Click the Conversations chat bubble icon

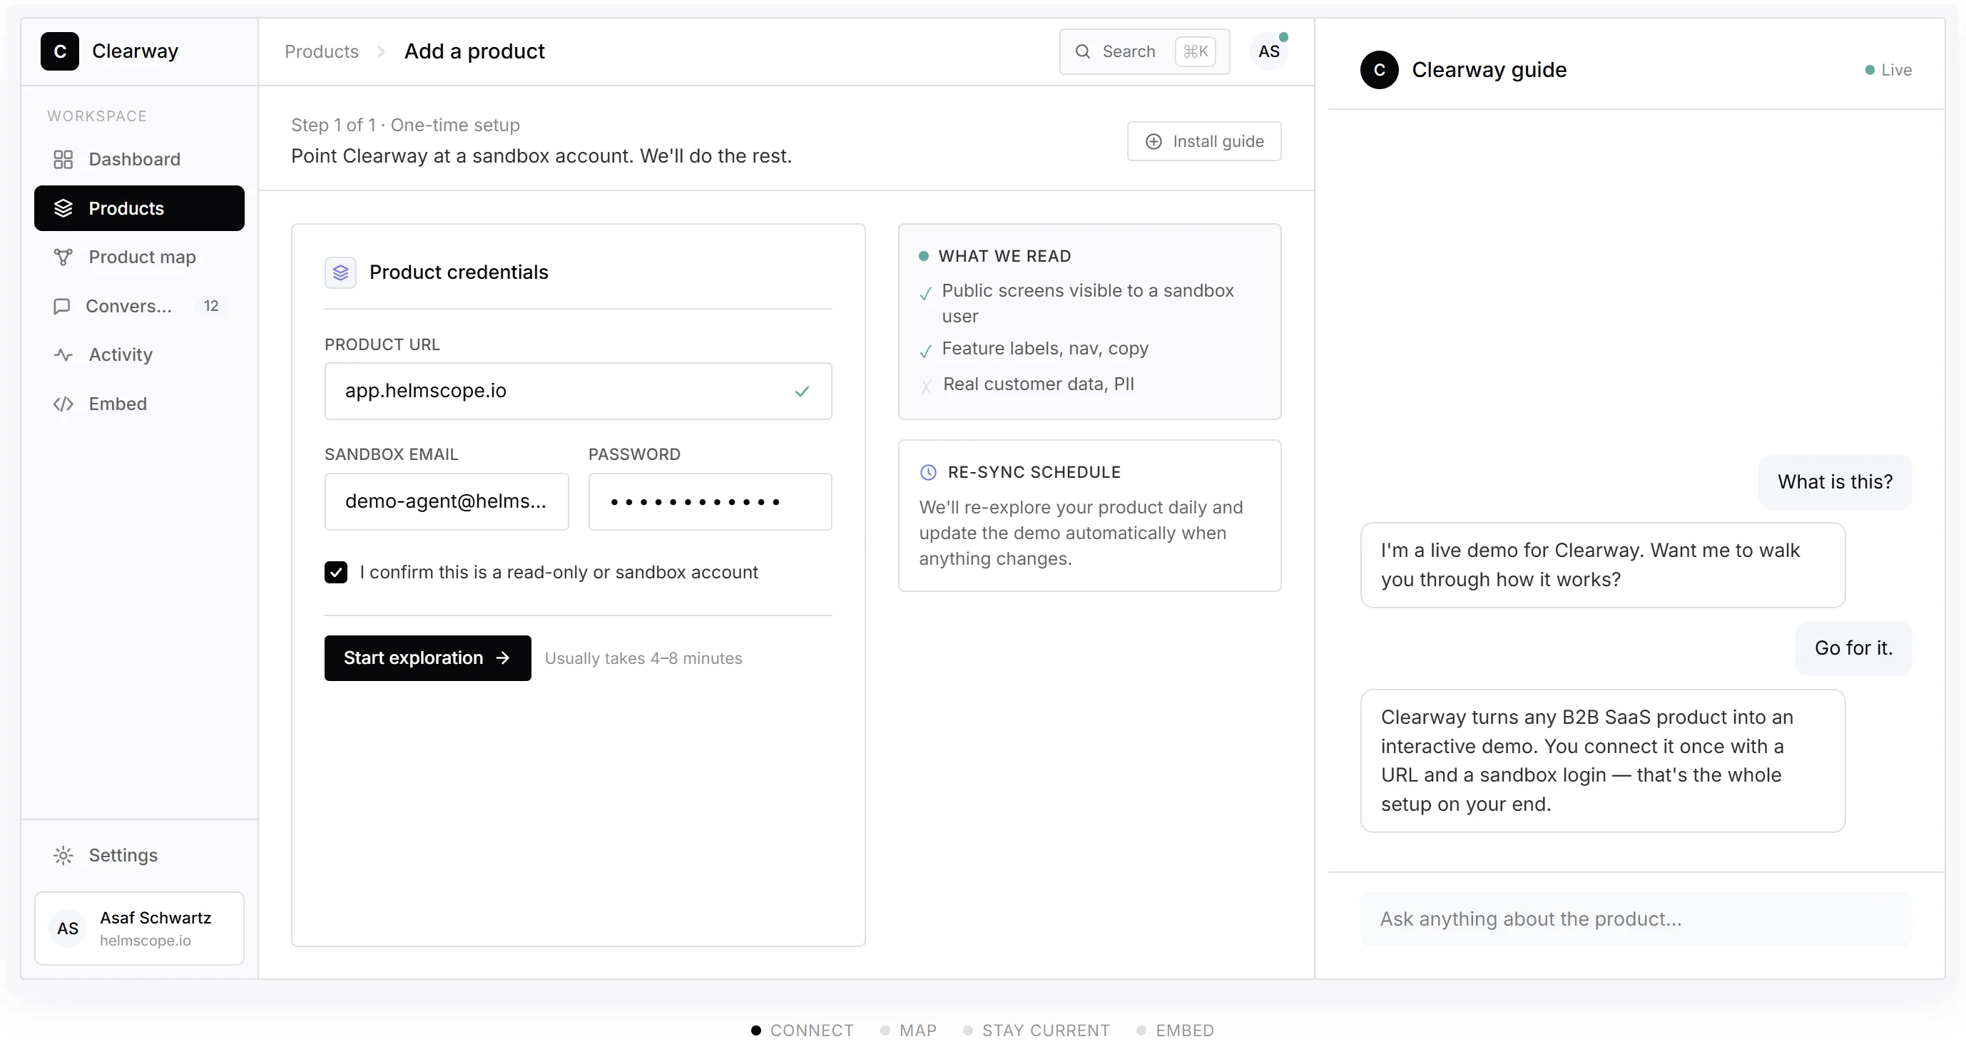(62, 306)
